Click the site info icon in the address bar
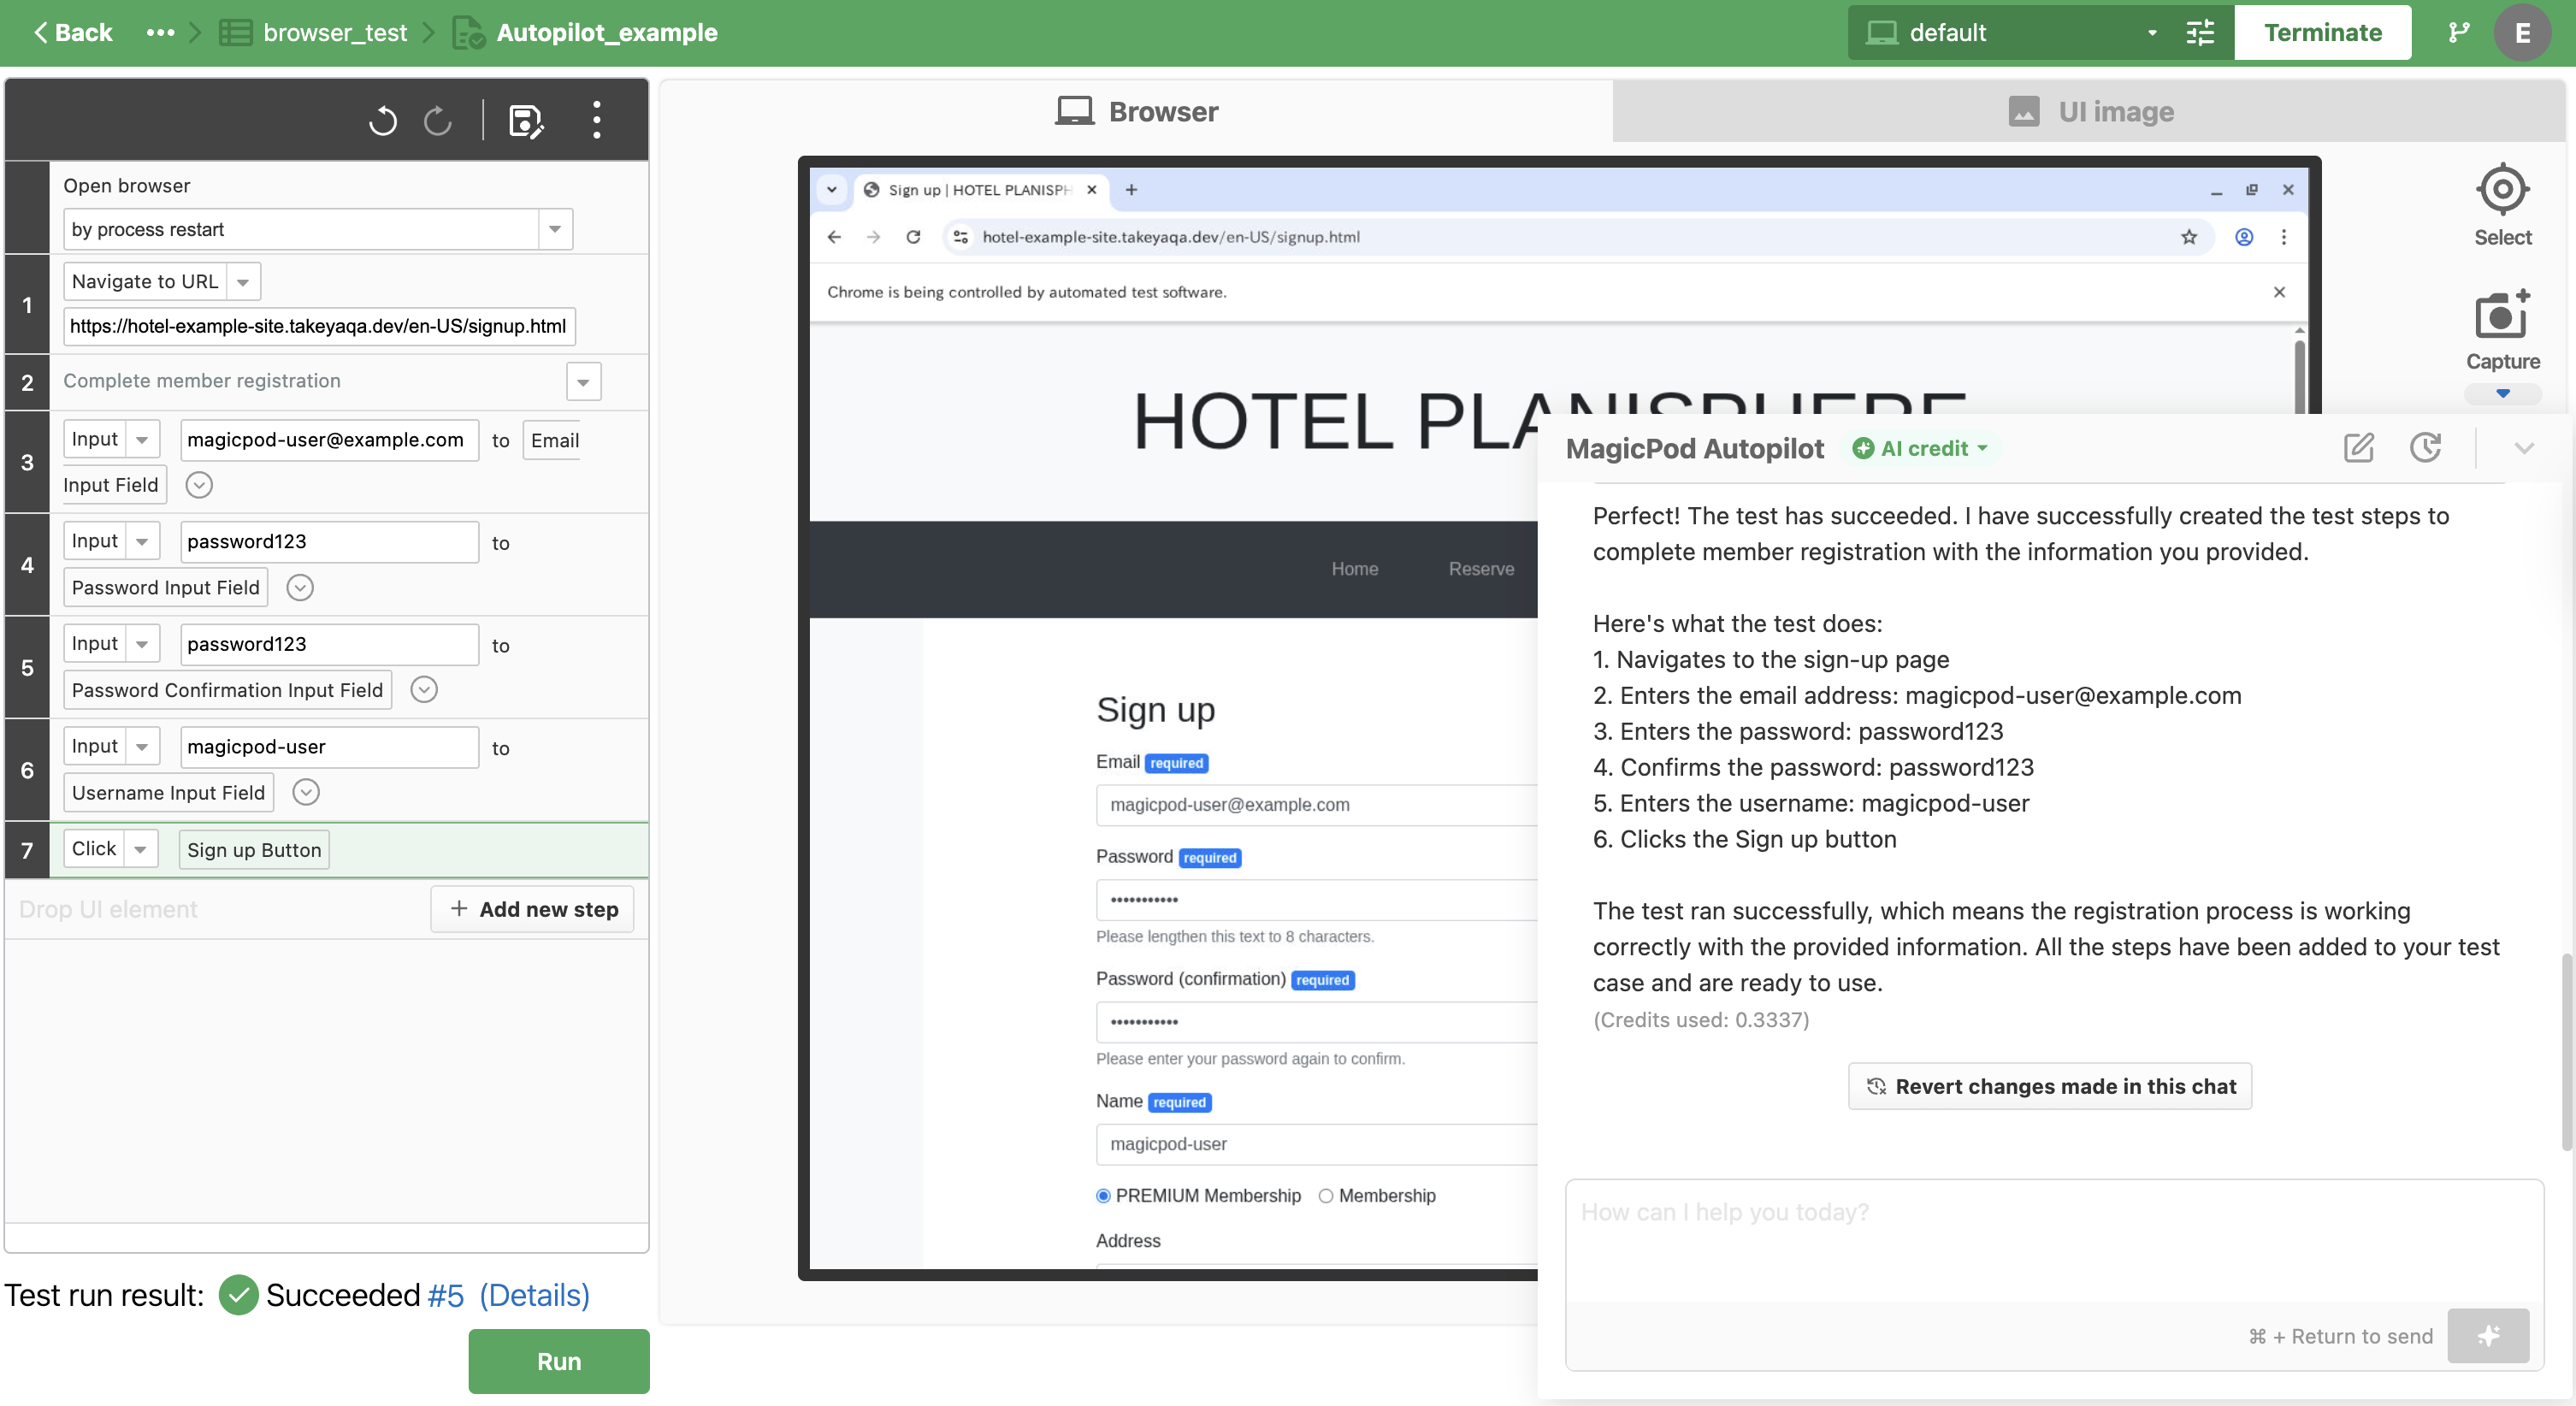 click(960, 237)
